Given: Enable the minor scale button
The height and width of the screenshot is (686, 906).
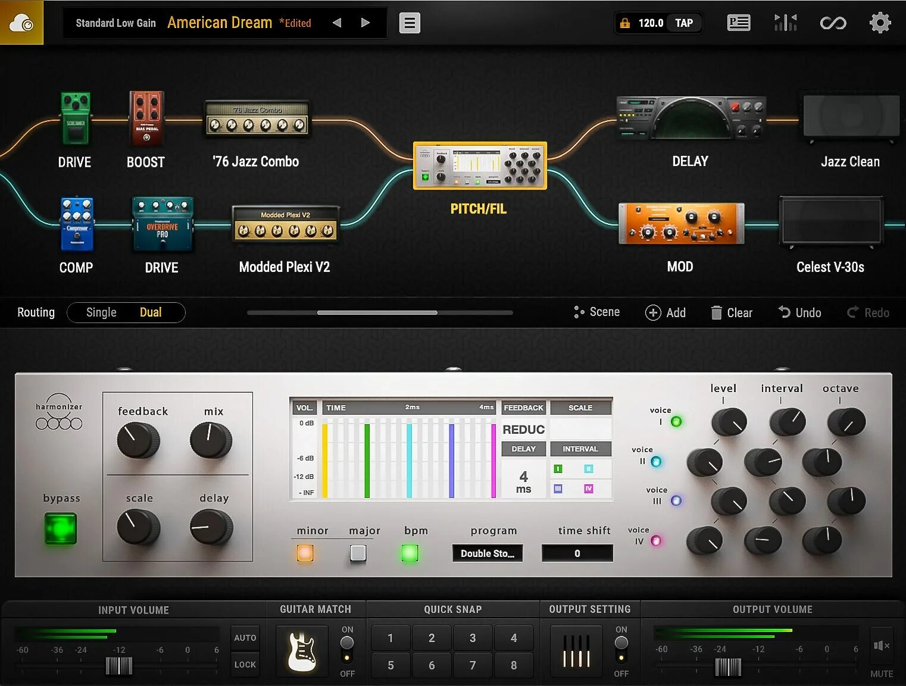Looking at the screenshot, I should point(305,553).
